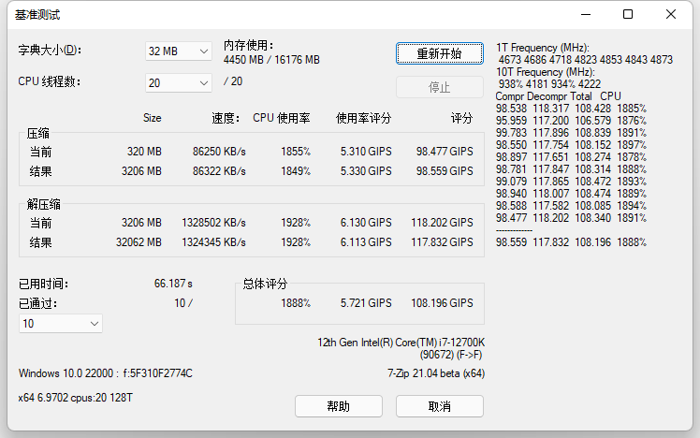This screenshot has width=700, height=438.
Task: Open the passes count dropdown showing 10
Action: point(61,323)
